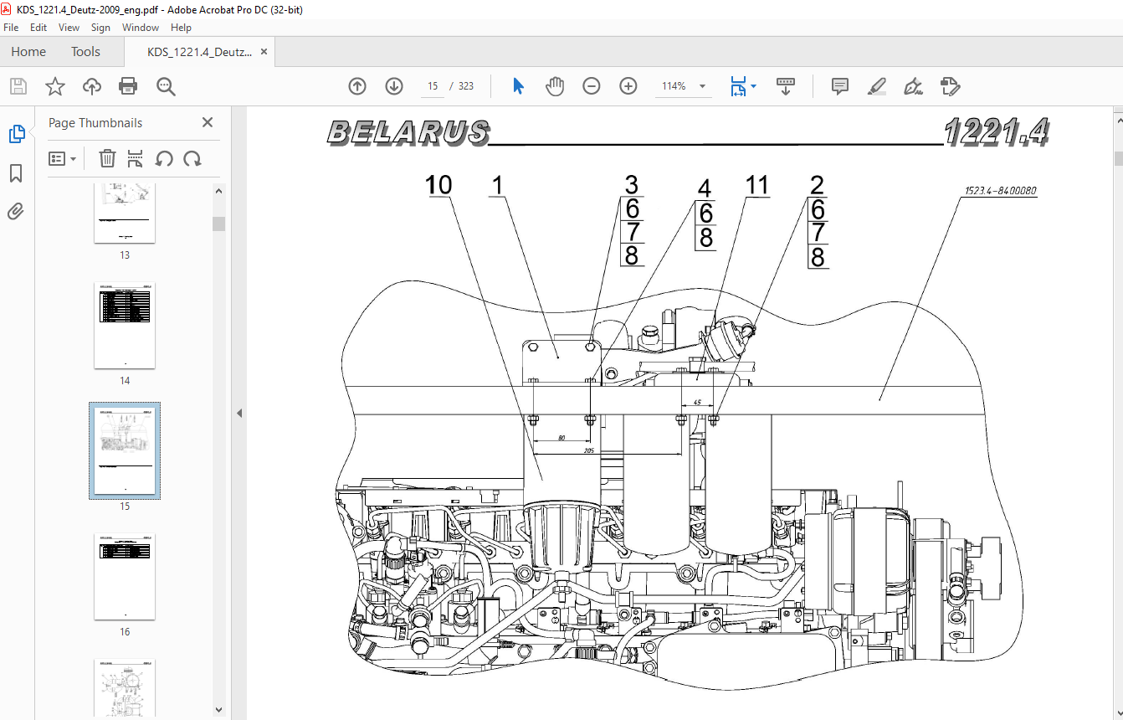Close the Page Thumbnails panel
This screenshot has width=1123, height=720.
208,122
